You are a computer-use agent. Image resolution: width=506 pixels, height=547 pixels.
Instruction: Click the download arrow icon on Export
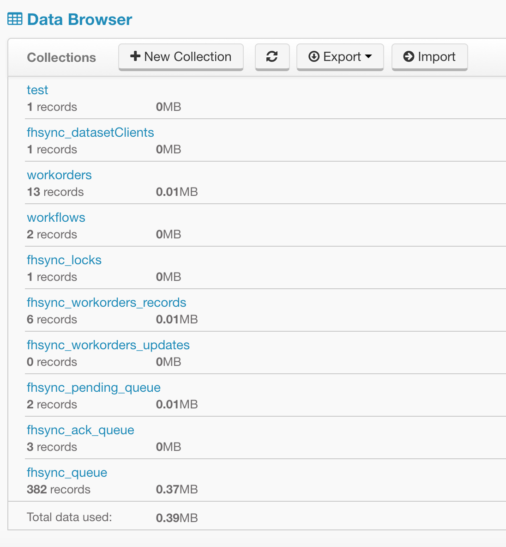(314, 56)
